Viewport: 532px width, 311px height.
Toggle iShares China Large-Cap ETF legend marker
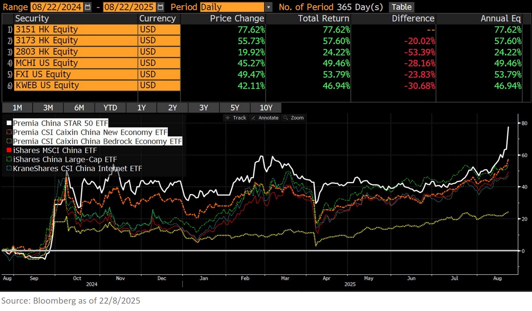9,159
